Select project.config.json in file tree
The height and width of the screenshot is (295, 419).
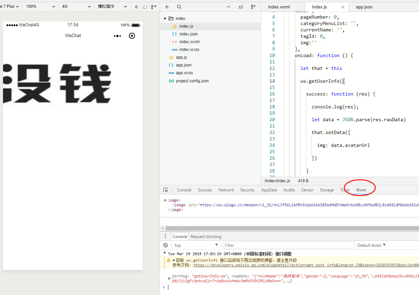192,81
